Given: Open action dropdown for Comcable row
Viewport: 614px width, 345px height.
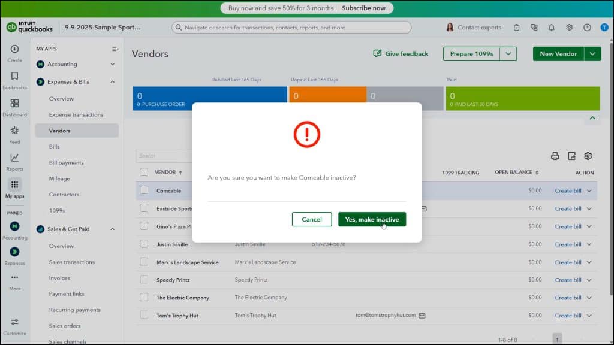Looking at the screenshot, I should pyautogui.click(x=589, y=191).
